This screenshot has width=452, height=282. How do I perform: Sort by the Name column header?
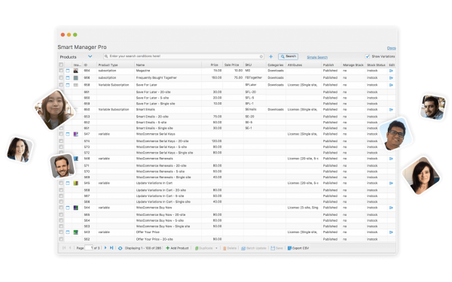pyautogui.click(x=168, y=65)
